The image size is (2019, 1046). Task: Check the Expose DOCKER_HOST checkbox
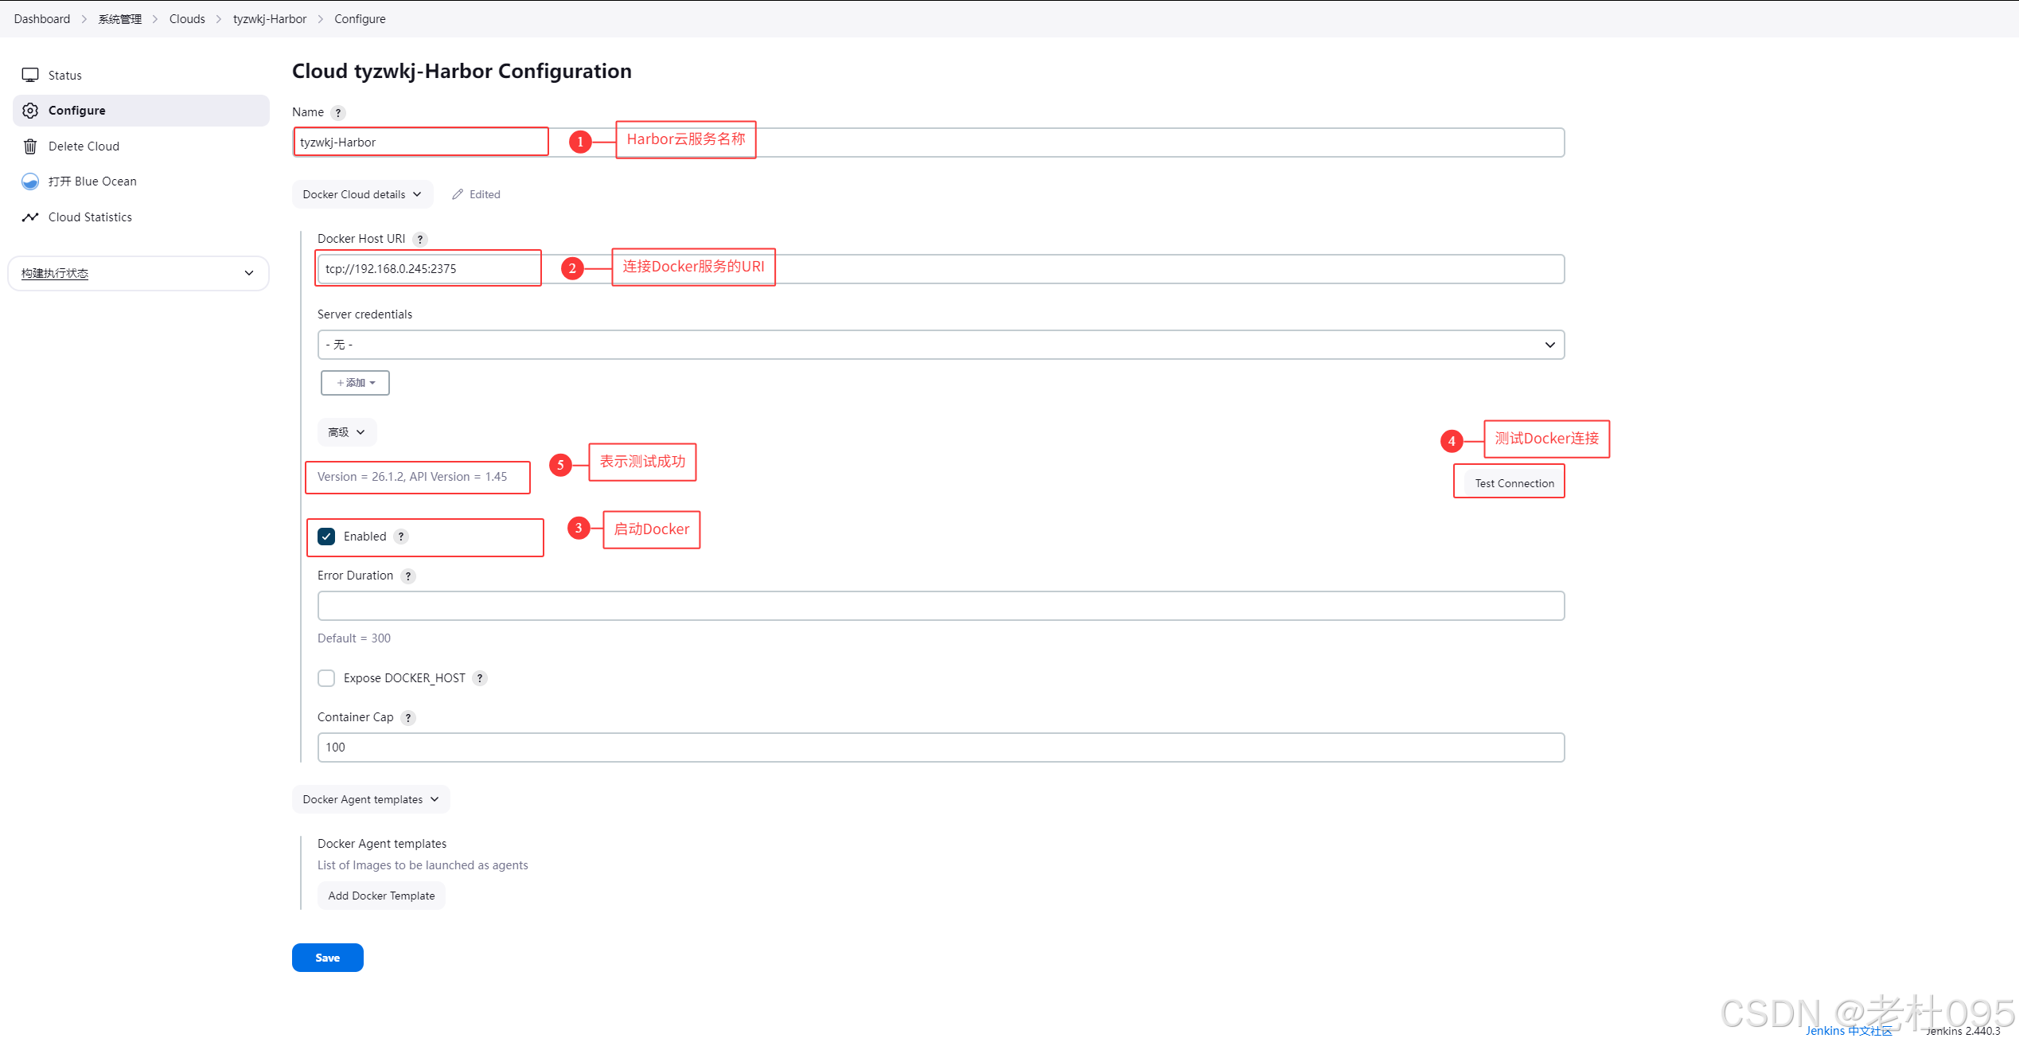click(326, 678)
